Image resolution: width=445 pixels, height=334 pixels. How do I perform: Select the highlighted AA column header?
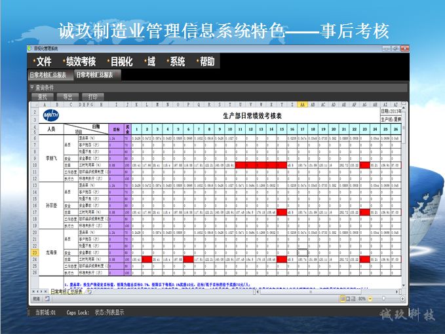[302, 105]
